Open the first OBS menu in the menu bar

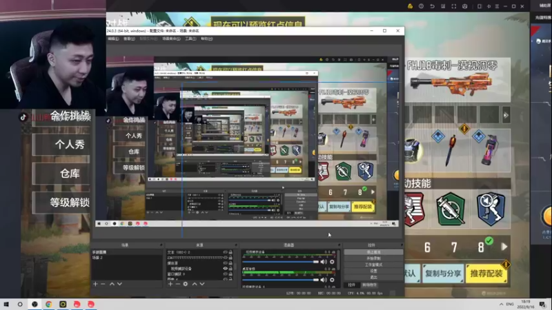[113, 39]
